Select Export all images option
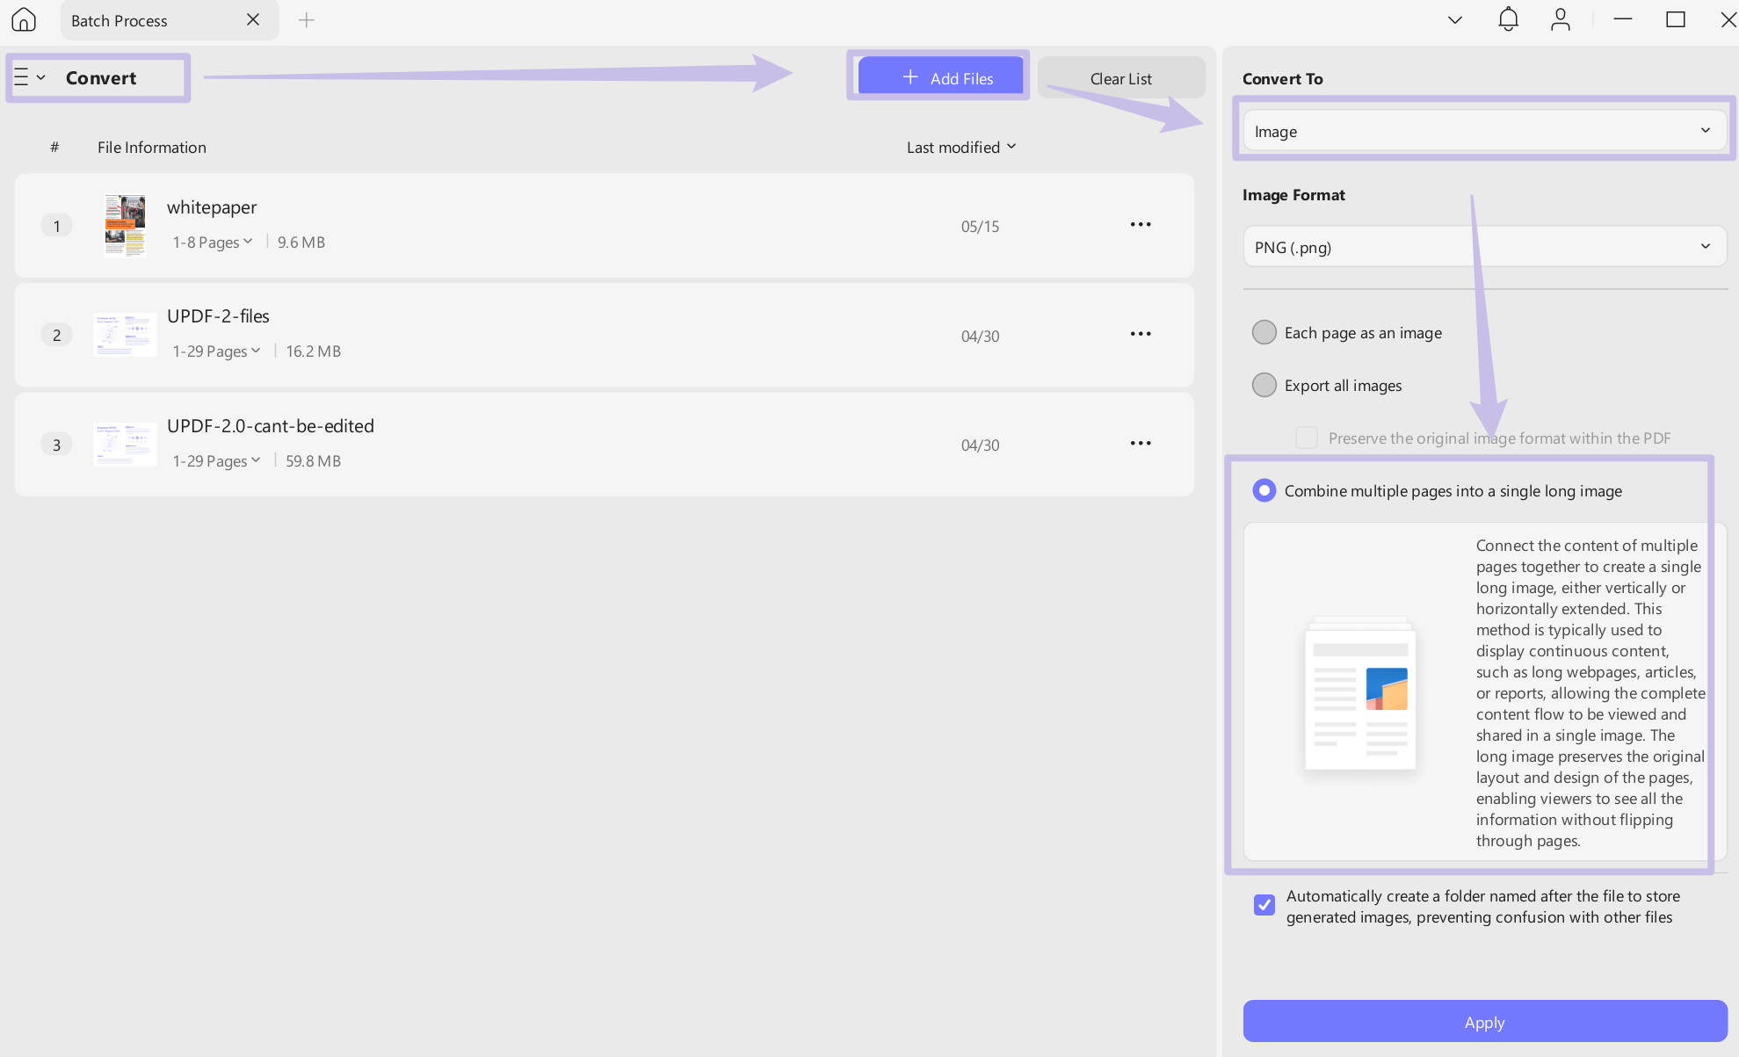 click(x=1264, y=385)
